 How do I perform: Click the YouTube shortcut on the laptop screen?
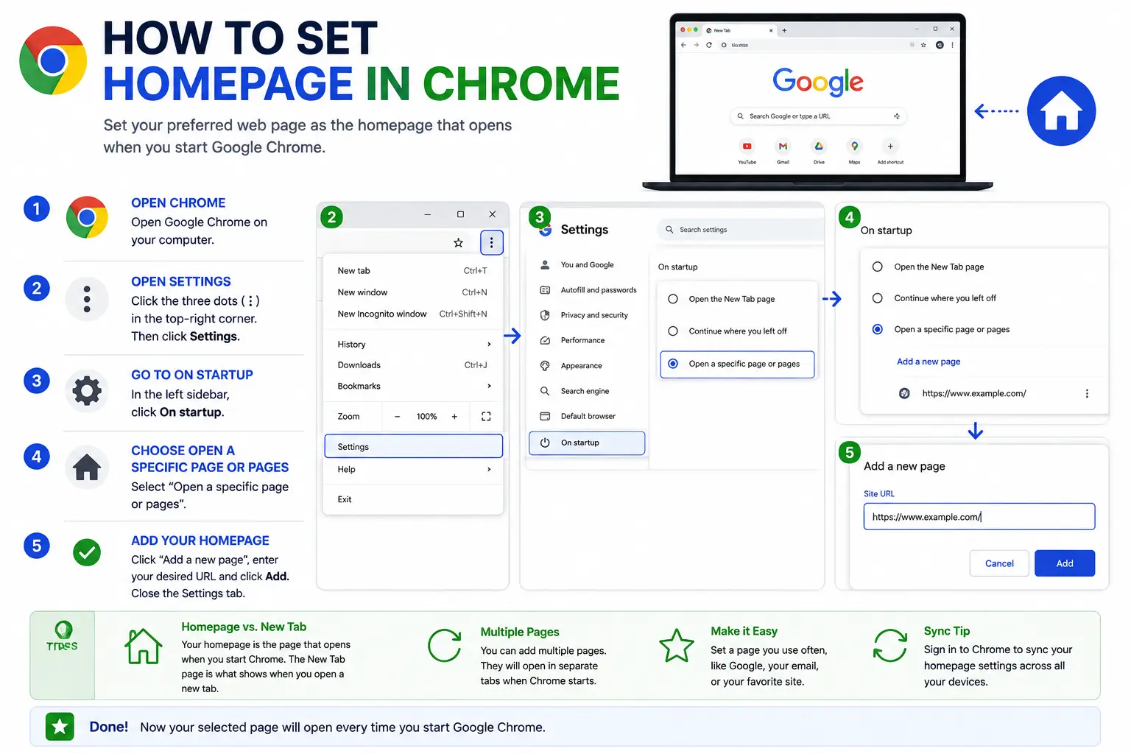(x=747, y=147)
